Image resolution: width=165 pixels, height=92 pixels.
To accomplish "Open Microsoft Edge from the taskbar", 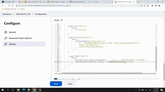I will point(23,90).
